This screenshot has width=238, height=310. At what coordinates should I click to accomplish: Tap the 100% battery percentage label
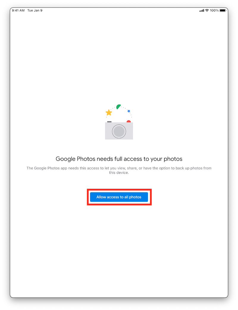(x=214, y=10)
